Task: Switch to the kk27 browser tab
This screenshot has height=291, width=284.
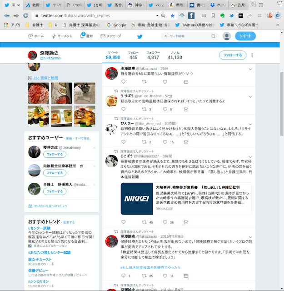Action: tap(157, 5)
